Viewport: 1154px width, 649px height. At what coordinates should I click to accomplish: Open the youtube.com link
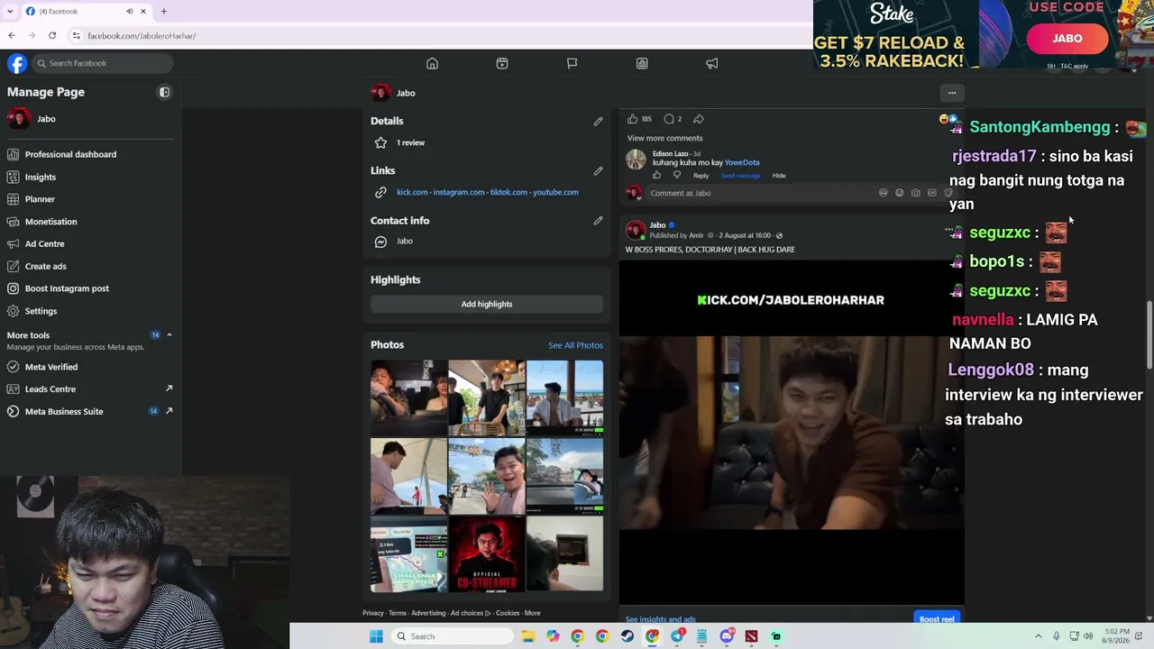[555, 192]
